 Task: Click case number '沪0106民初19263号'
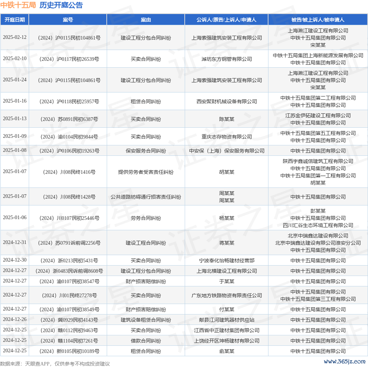click(78, 151)
